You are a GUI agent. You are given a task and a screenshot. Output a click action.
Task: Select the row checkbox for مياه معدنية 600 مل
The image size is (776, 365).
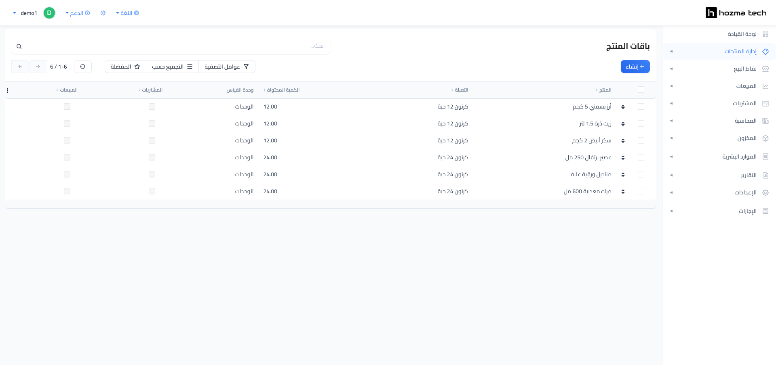coord(641,191)
